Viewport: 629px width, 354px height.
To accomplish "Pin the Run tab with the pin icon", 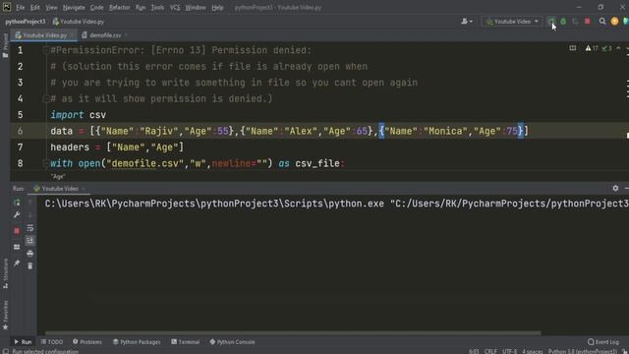I will (17, 263).
